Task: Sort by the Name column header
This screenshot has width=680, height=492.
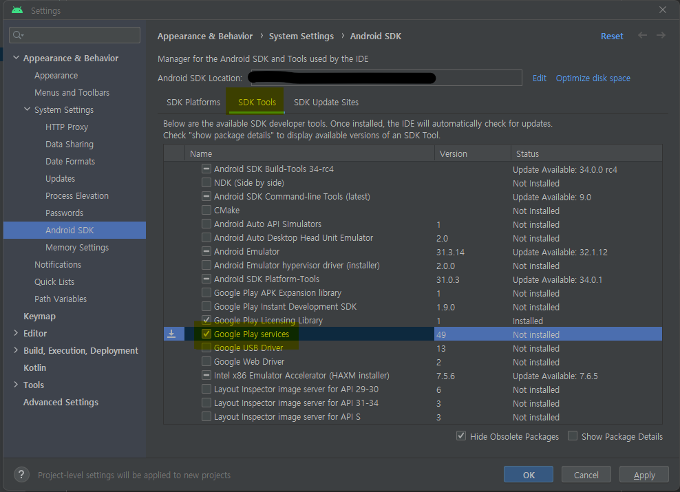Action: point(310,153)
